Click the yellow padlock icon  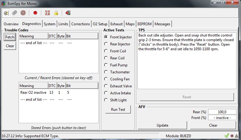(x=56, y=13)
